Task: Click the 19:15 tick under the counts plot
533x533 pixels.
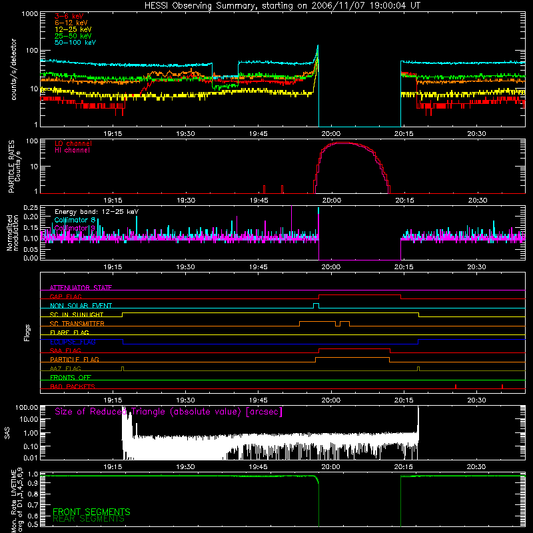Action: 113,134
